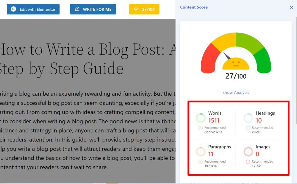Click the Headings label
The height and width of the screenshot is (184, 297).
pyautogui.click(x=265, y=113)
